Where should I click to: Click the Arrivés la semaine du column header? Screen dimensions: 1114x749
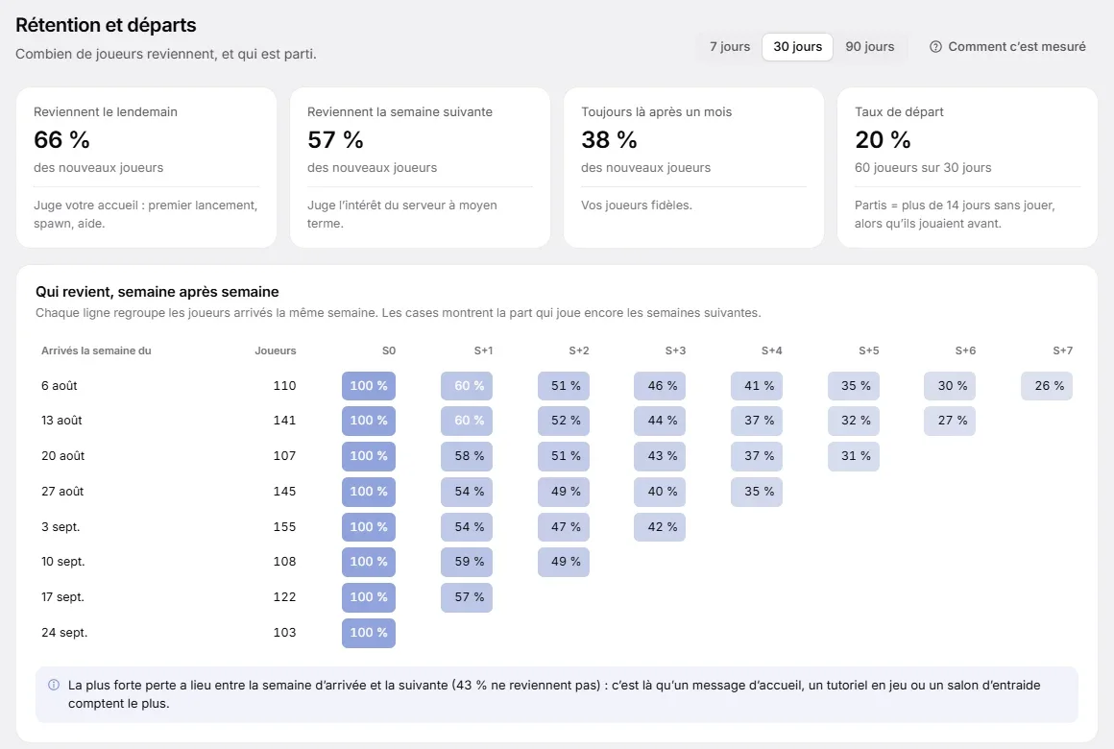click(x=96, y=350)
